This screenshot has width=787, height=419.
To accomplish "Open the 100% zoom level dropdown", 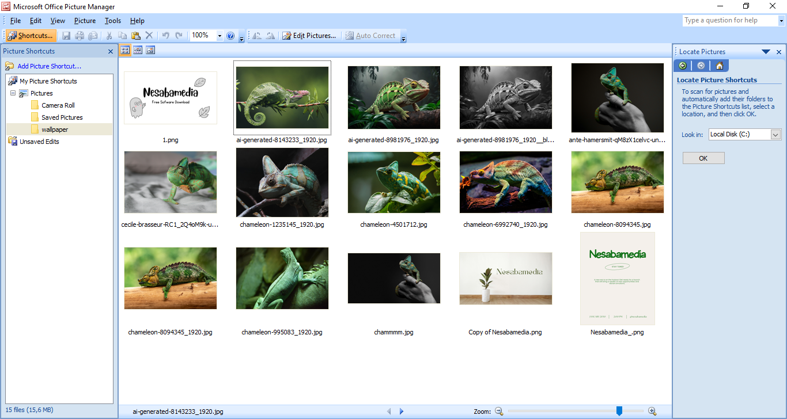I will point(220,36).
